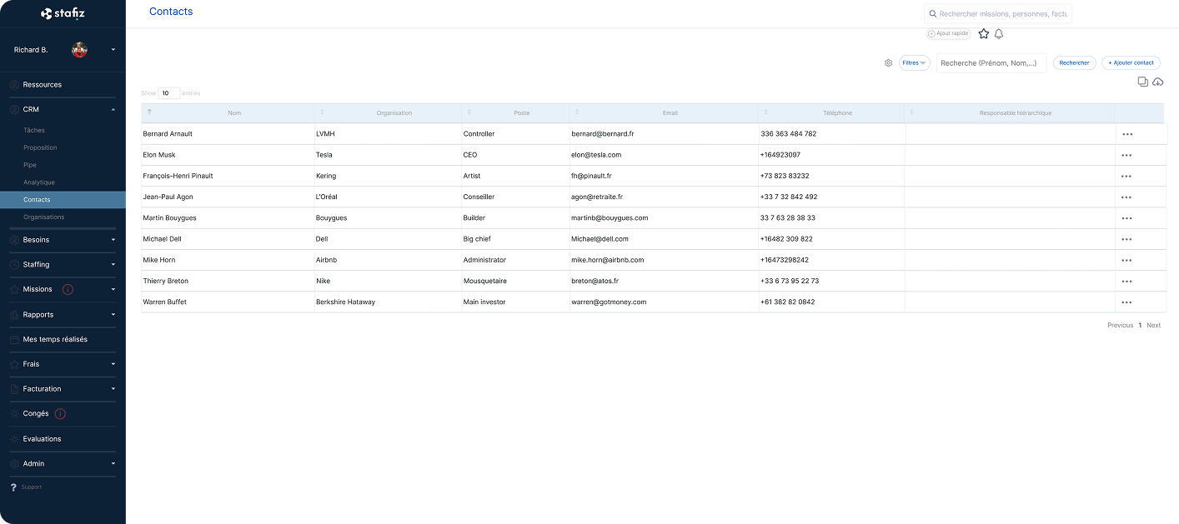Expand the Missions sidebar section
This screenshot has width=1179, height=524.
tap(113, 289)
